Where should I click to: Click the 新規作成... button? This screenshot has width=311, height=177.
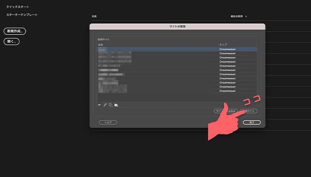pos(15,31)
